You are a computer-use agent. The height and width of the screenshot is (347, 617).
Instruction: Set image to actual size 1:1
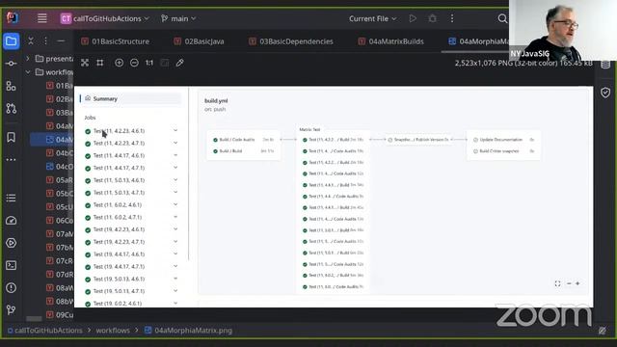tap(149, 63)
